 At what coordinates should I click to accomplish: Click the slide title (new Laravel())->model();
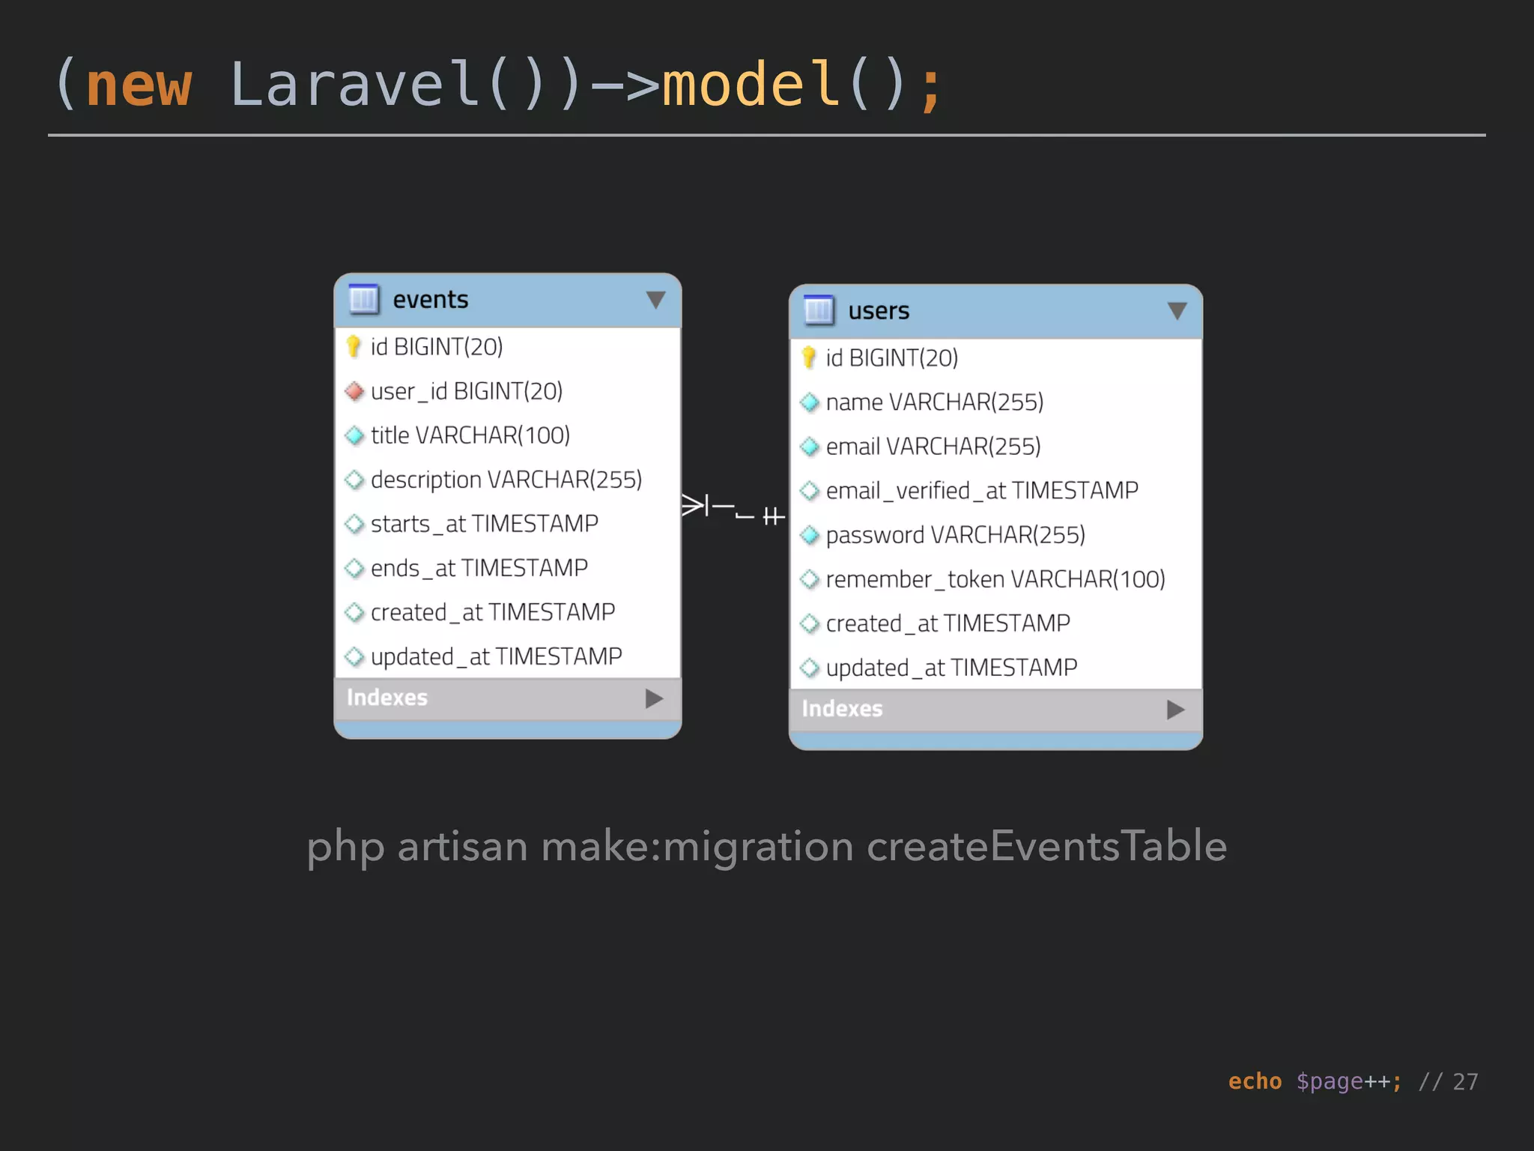click(498, 85)
